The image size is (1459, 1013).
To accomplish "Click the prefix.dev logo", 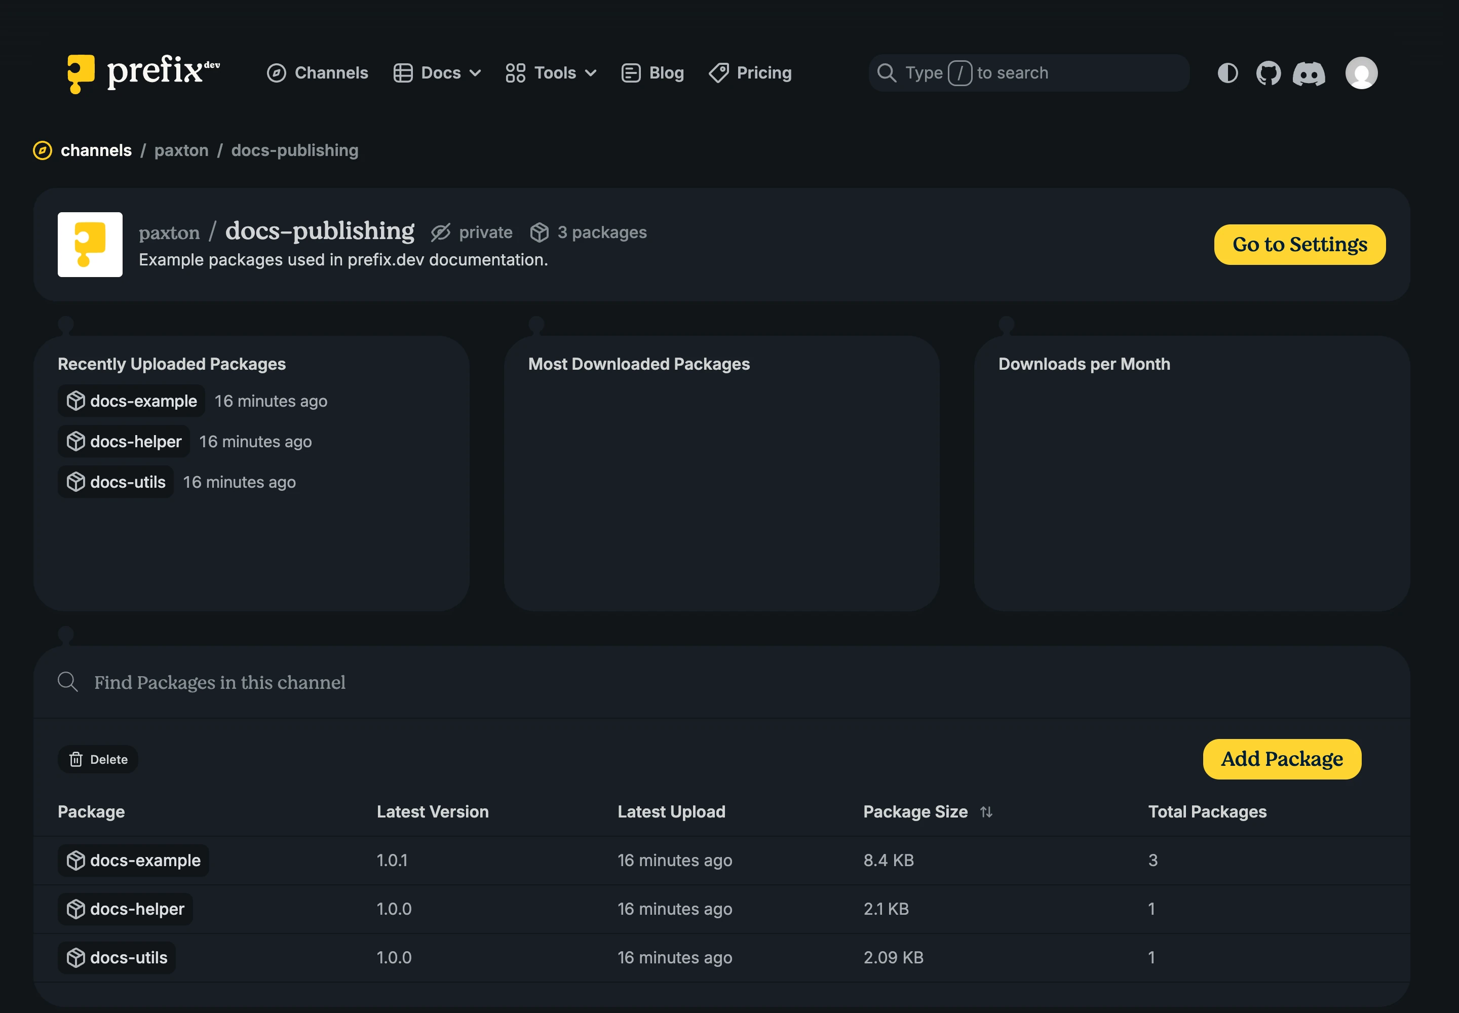I will (x=143, y=72).
